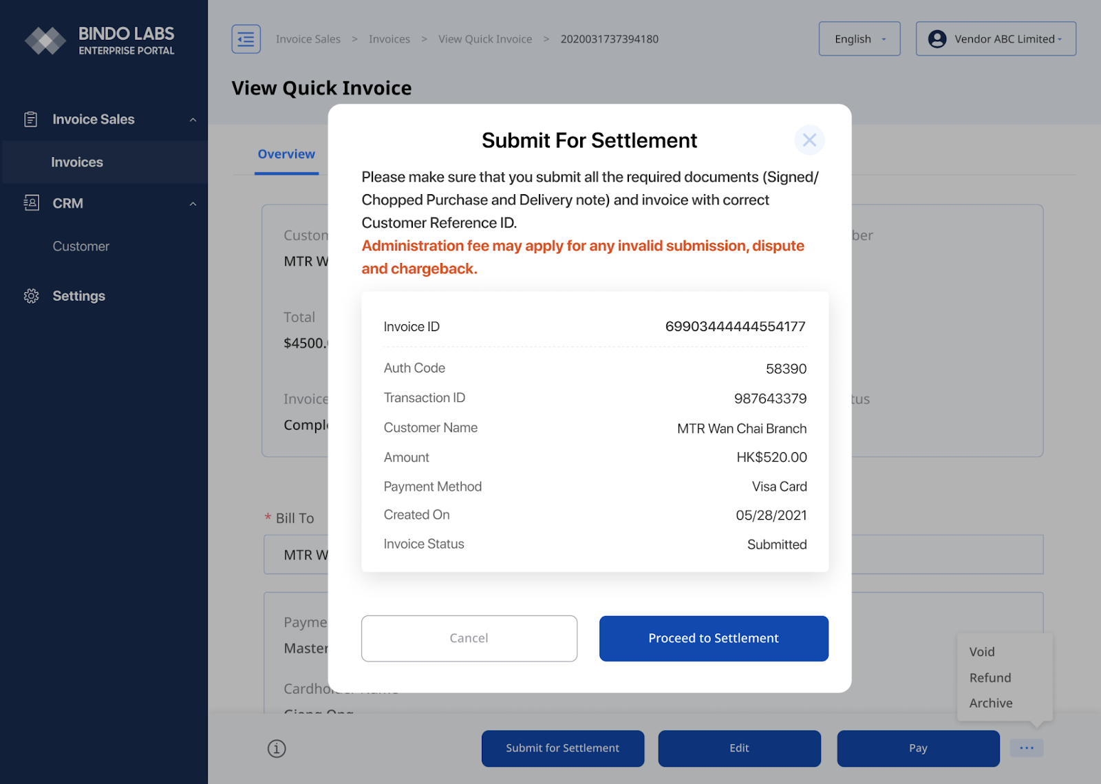Click Cancel in the settlement dialog
Image resolution: width=1101 pixels, height=784 pixels.
(469, 638)
